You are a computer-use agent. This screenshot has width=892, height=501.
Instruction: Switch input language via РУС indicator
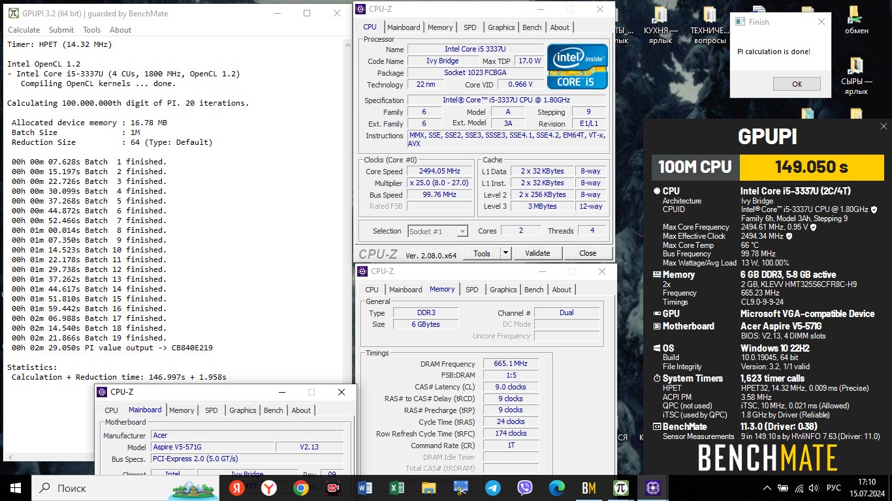[834, 488]
